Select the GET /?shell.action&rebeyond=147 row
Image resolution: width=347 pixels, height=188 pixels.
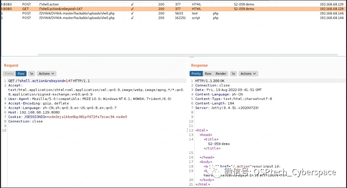[x=62, y=9]
